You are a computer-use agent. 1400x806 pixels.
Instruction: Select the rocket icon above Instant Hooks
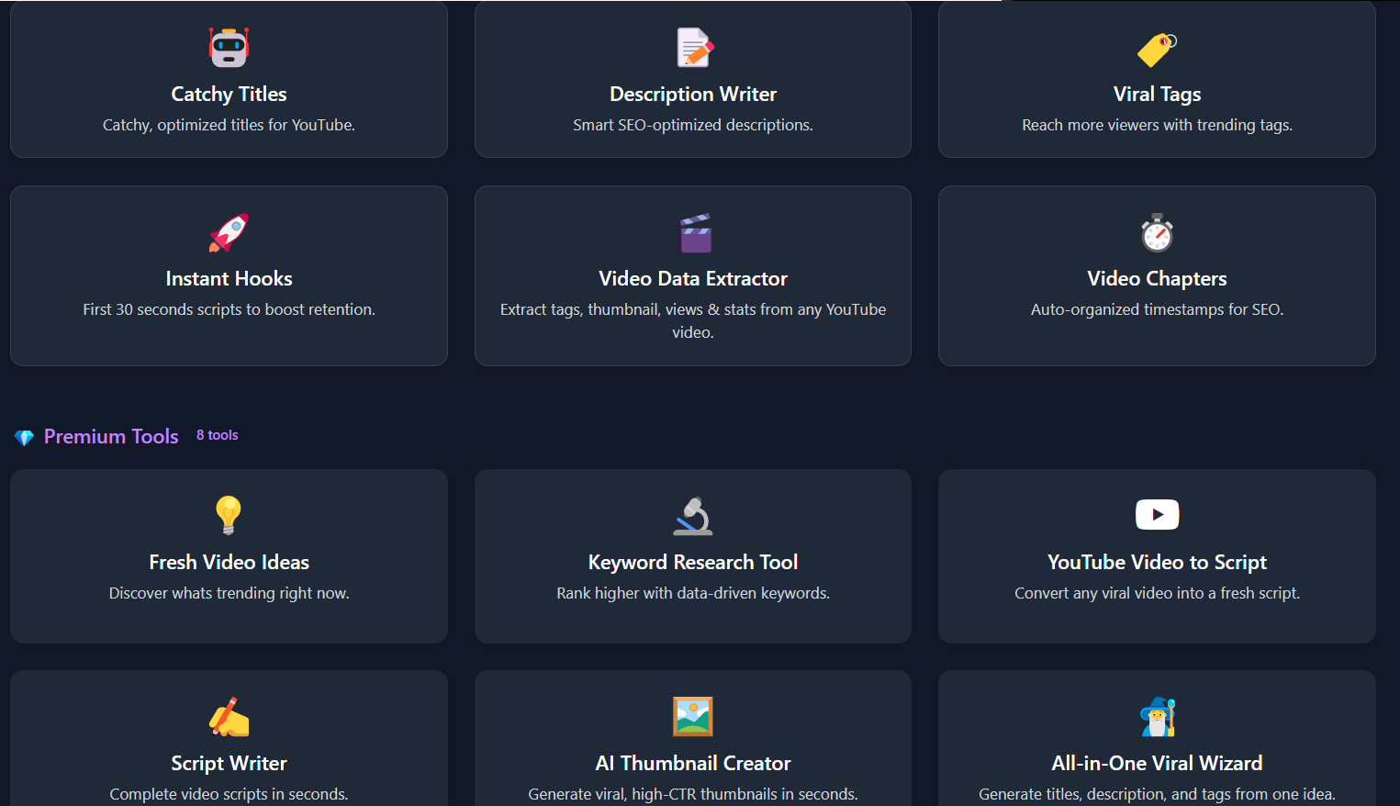click(229, 232)
